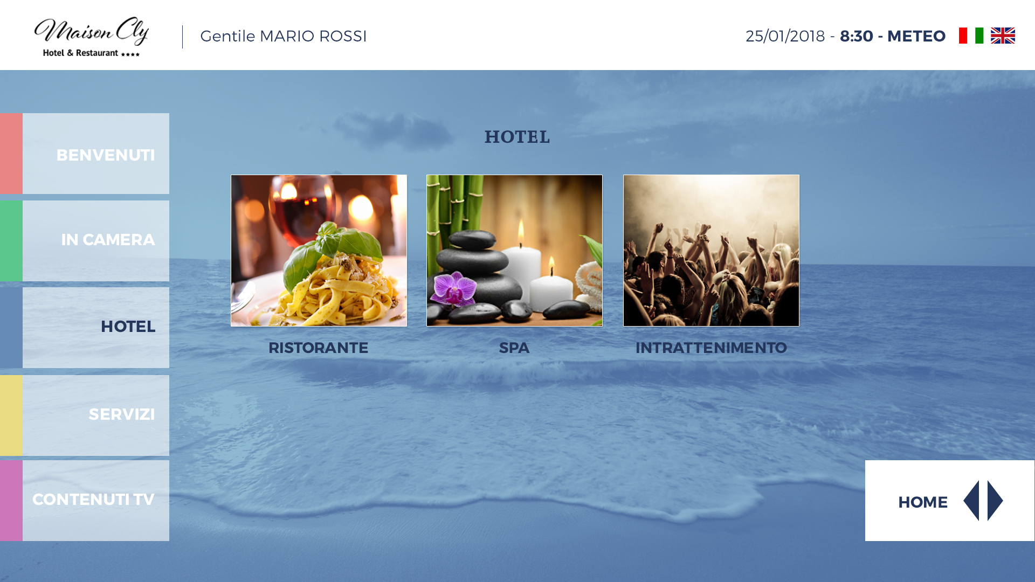Click the Maison Cly hotel logo

click(x=92, y=36)
